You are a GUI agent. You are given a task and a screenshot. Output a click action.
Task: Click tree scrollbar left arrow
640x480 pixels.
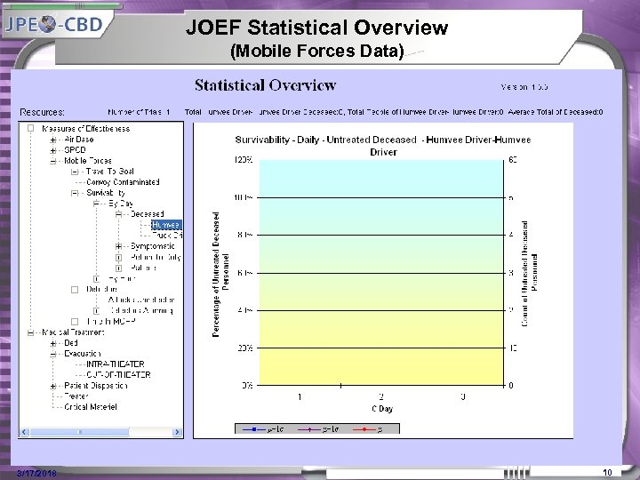click(x=25, y=432)
